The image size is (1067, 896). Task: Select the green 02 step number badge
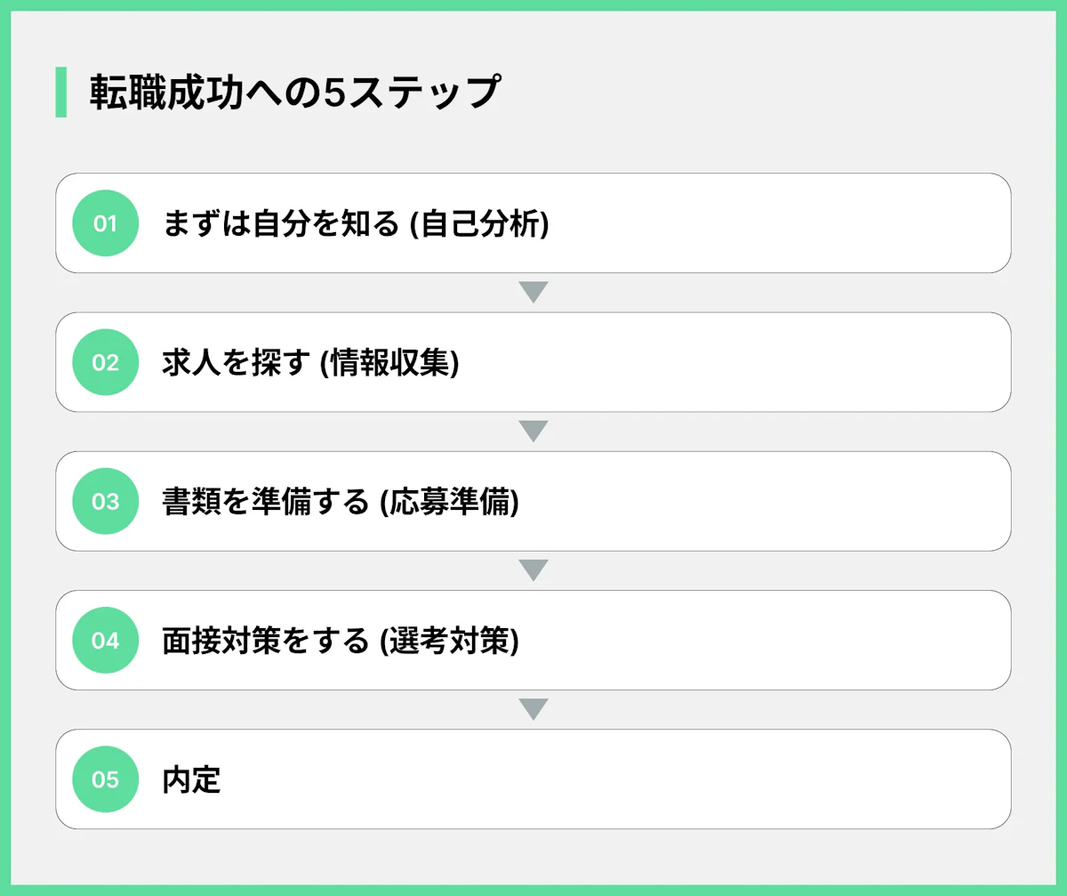pyautogui.click(x=105, y=362)
